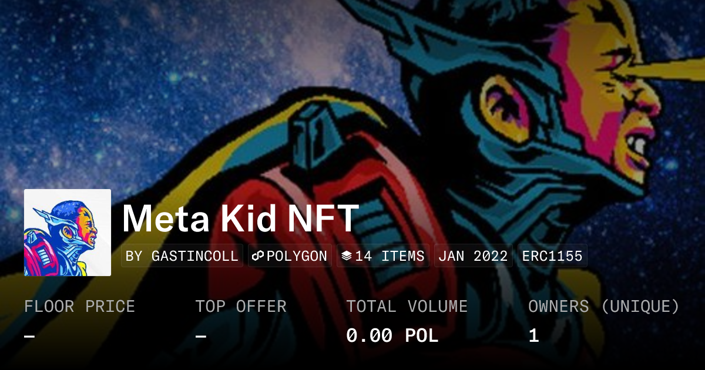The width and height of the screenshot is (705, 370).
Task: Select the ERC1155 token standard badge
Action: pyautogui.click(x=552, y=256)
